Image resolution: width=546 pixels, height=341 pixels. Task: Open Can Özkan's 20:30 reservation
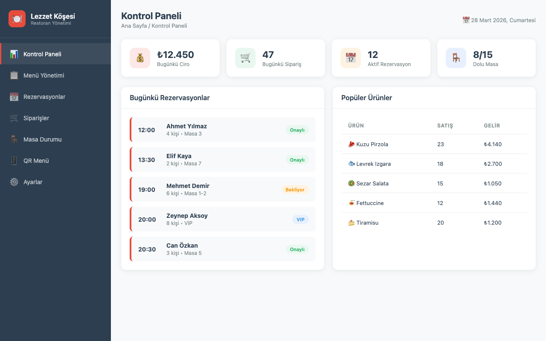tap(223, 249)
